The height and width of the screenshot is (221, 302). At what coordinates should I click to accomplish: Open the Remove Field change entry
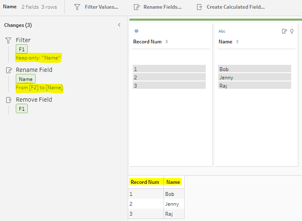pos(34,100)
